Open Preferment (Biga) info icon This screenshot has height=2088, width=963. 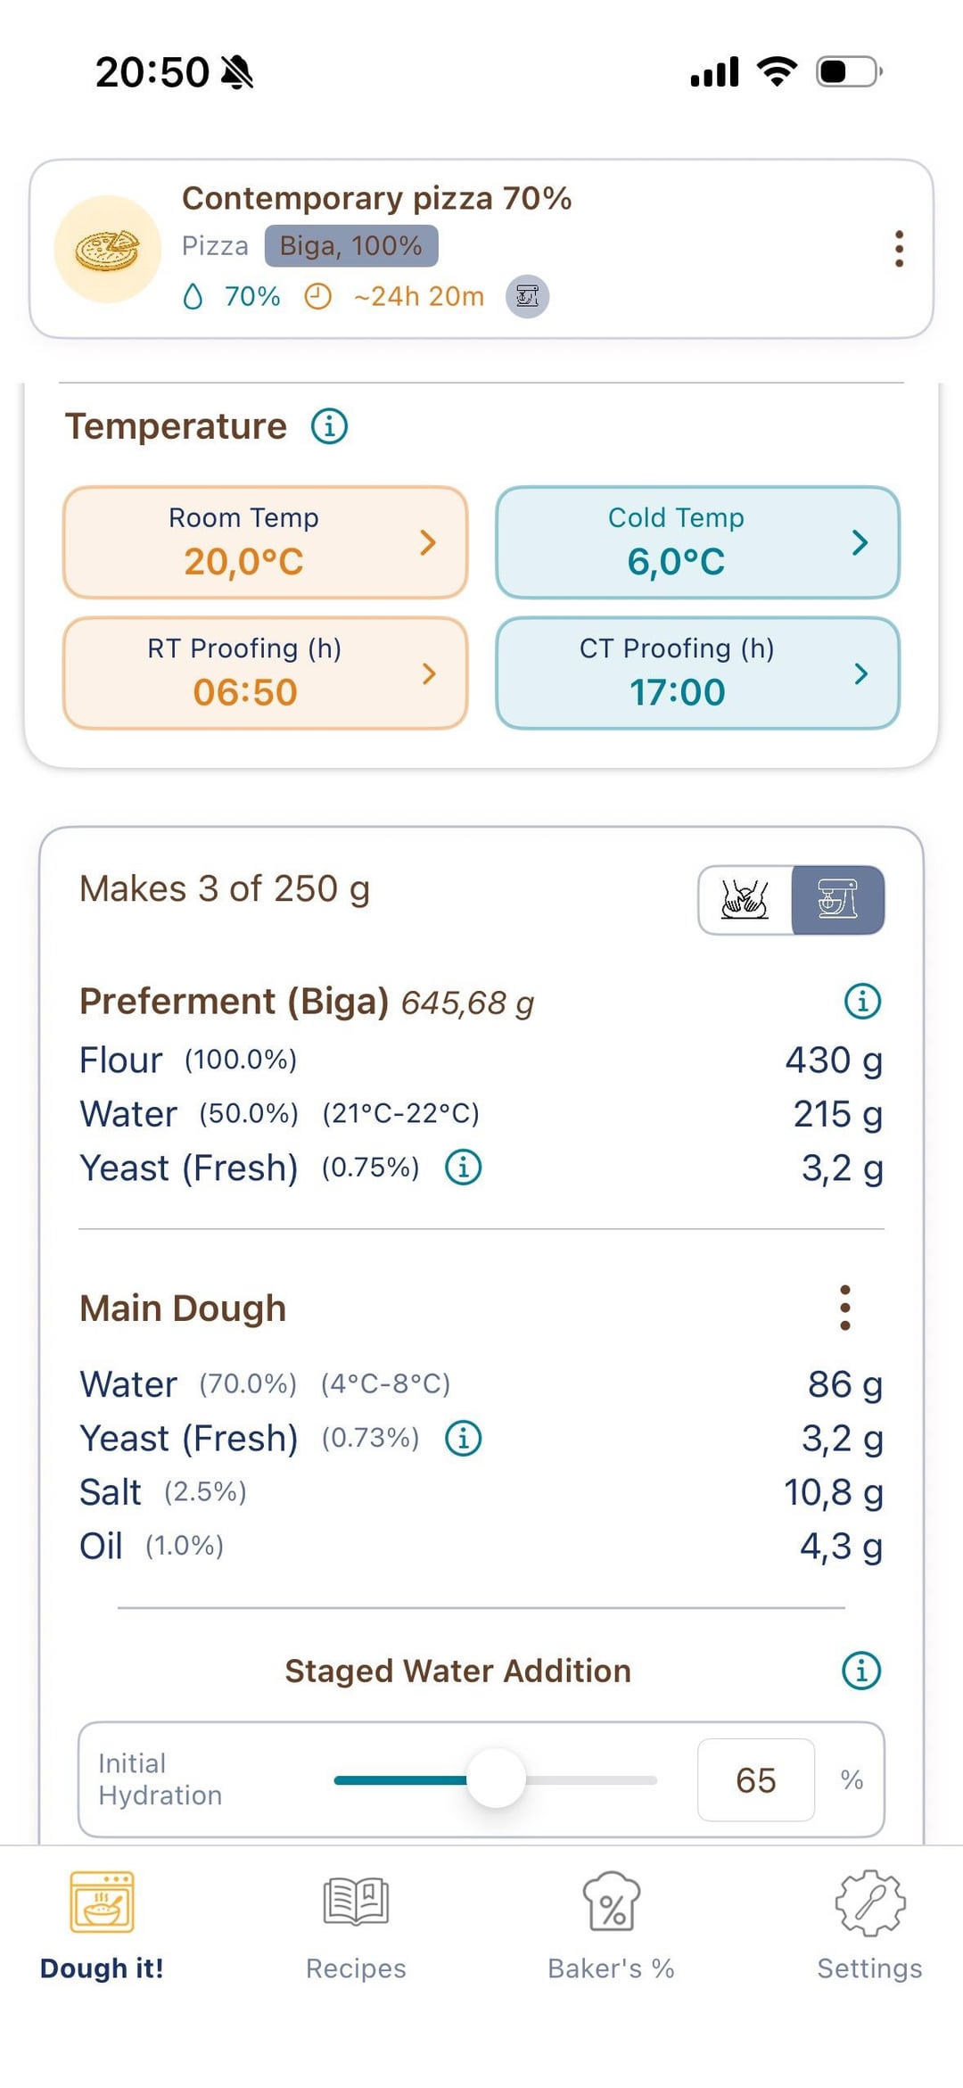[861, 1001]
